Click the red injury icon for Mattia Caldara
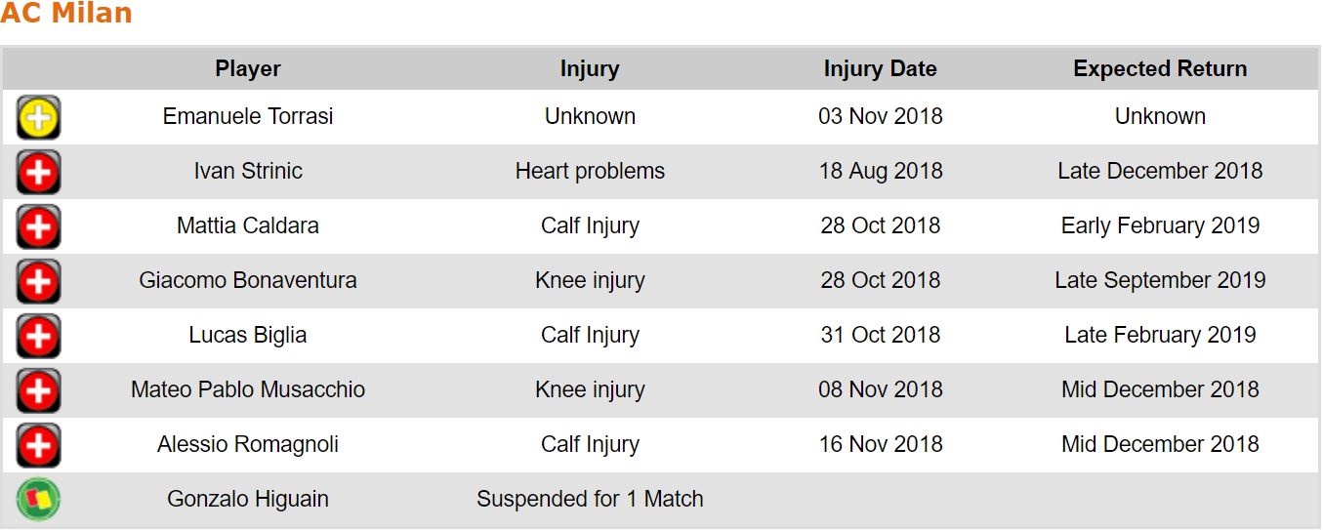1323x530 pixels. 38,227
